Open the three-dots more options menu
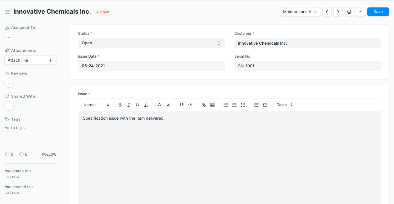This screenshot has width=394, height=204. pos(360,12)
